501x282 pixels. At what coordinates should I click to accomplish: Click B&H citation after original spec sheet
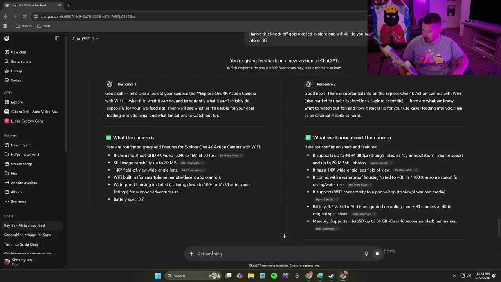[364, 214]
